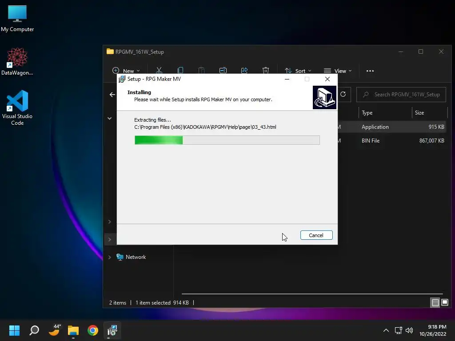Select the BIN File row
Viewport: 455px width, 341px height.
[391, 140]
